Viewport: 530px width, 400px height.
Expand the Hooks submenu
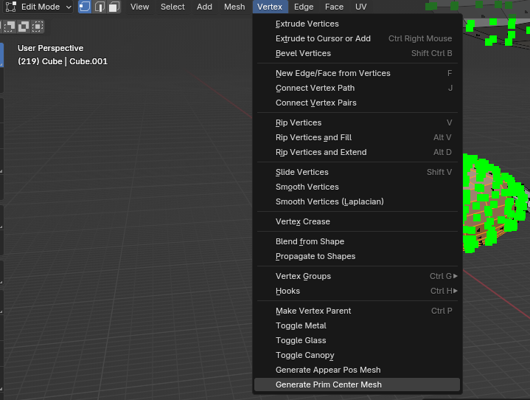(x=357, y=291)
